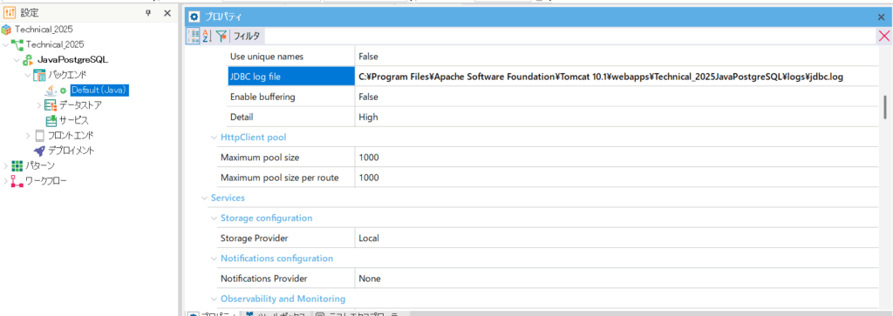
Task: Expand the フロントエンド tree node
Action: (27, 135)
